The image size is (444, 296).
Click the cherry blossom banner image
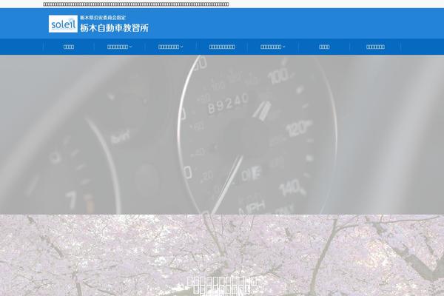(222, 255)
